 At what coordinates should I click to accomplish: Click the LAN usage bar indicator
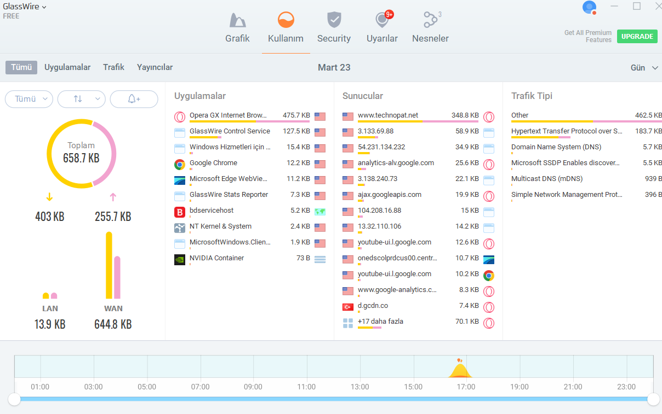50,296
